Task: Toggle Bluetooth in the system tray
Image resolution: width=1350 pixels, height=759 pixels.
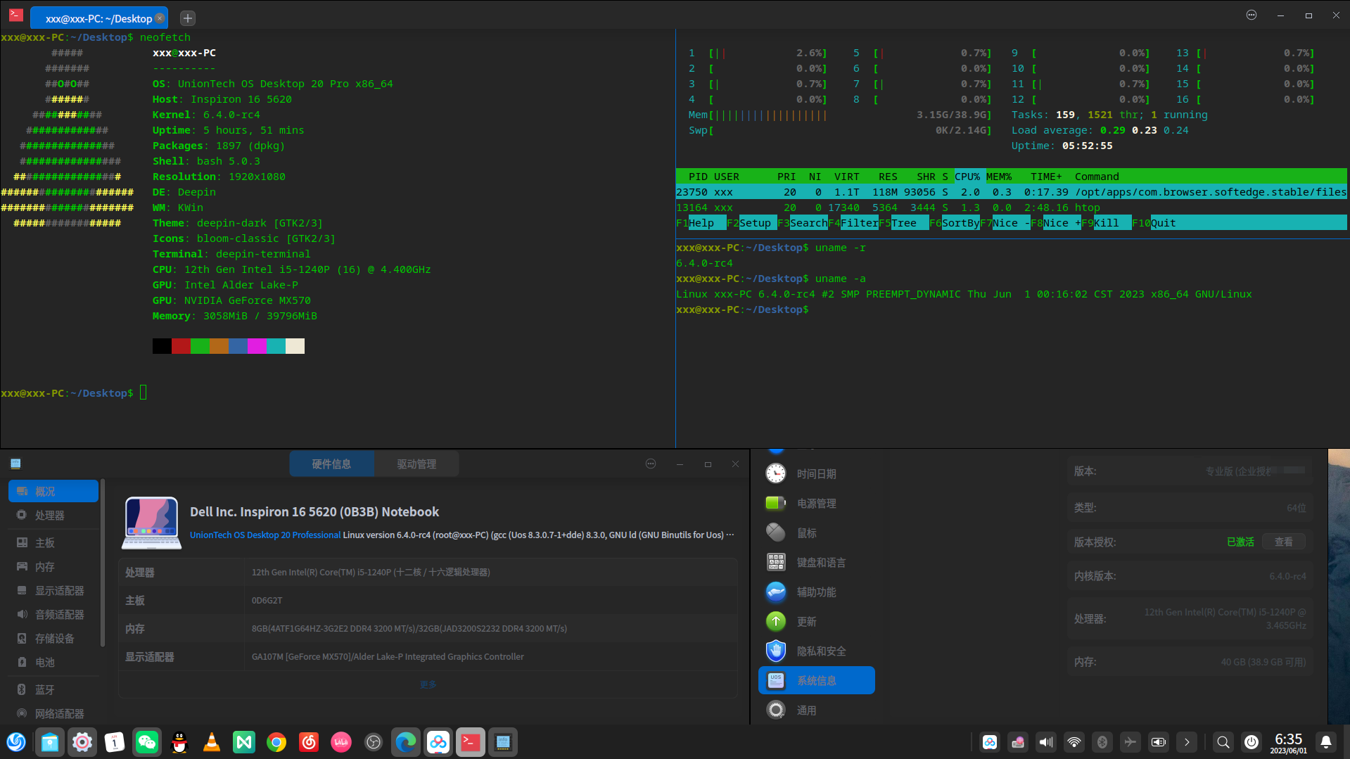Action: coord(1102,742)
